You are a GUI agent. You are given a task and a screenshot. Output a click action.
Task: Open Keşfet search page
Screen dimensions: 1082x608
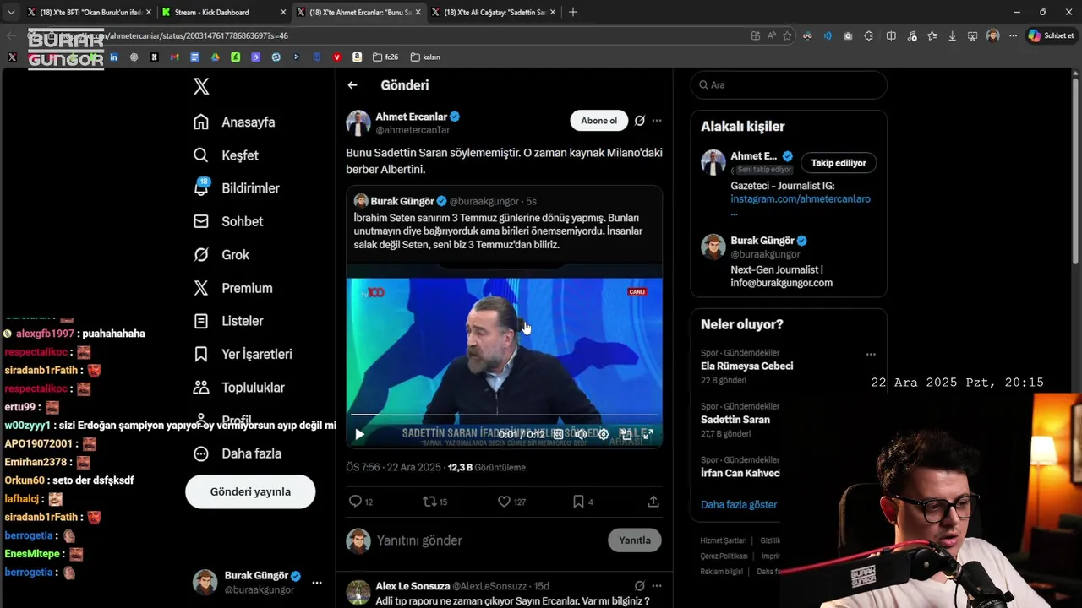226,155
